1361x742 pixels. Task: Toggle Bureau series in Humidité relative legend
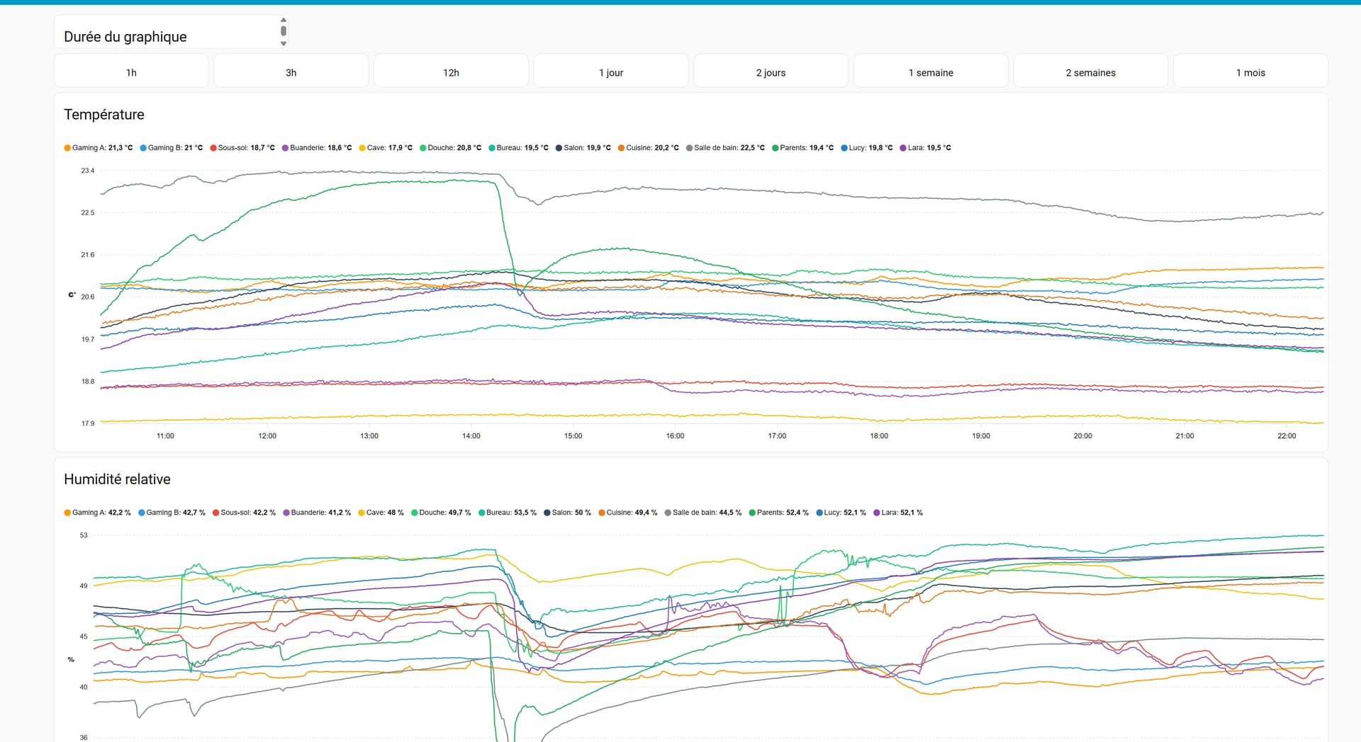[x=508, y=513]
